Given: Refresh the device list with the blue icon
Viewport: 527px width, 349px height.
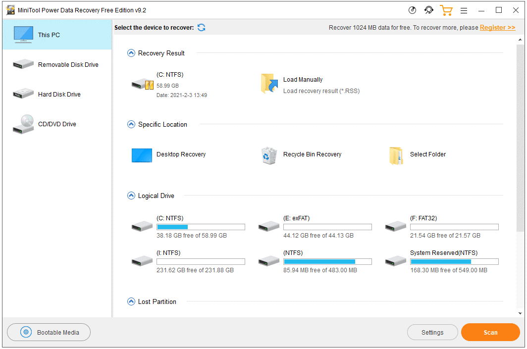Looking at the screenshot, I should pos(201,28).
